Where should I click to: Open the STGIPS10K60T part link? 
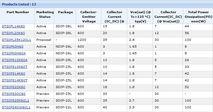click(x=15, y=67)
